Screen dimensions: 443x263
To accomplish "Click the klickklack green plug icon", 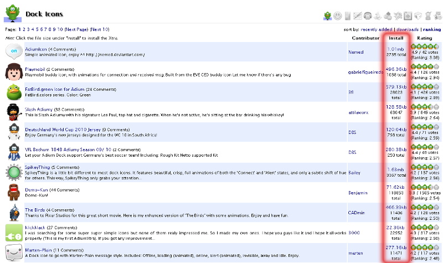I will (x=13, y=231).
